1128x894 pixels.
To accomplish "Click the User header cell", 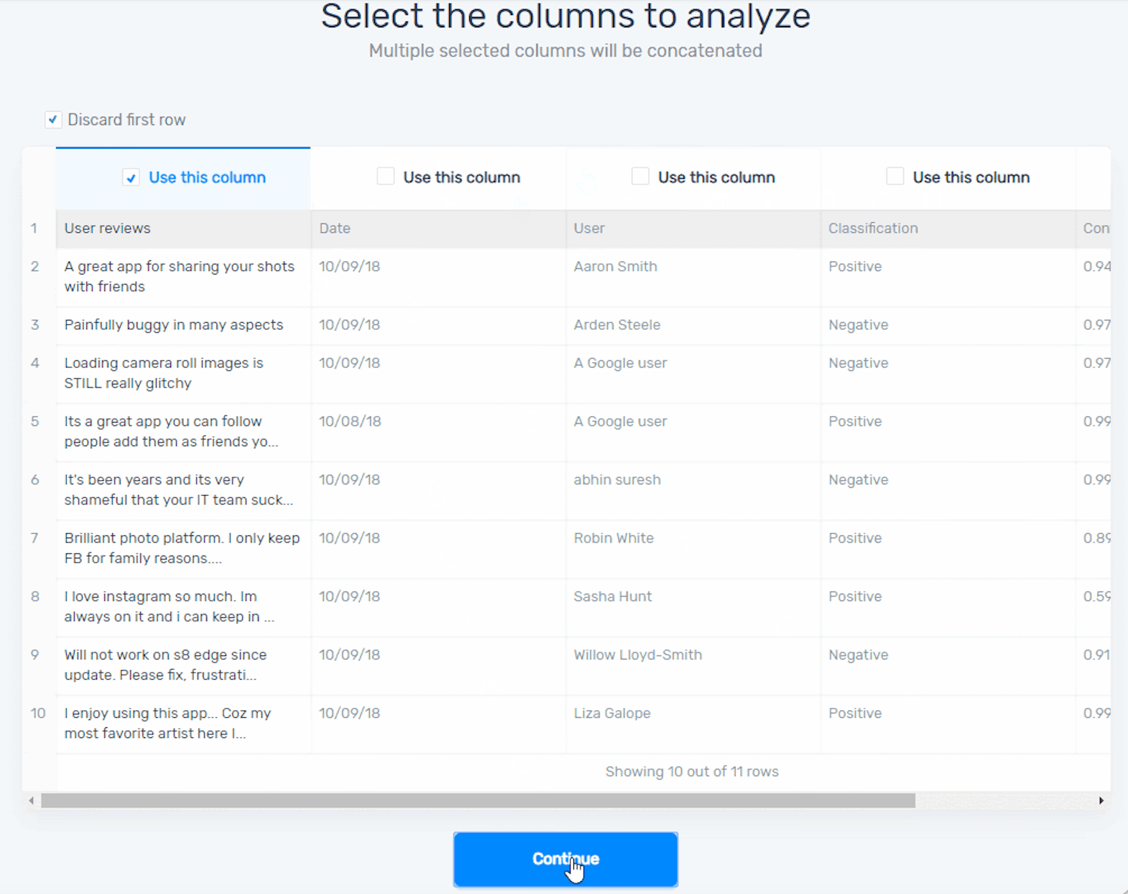I will (x=589, y=229).
